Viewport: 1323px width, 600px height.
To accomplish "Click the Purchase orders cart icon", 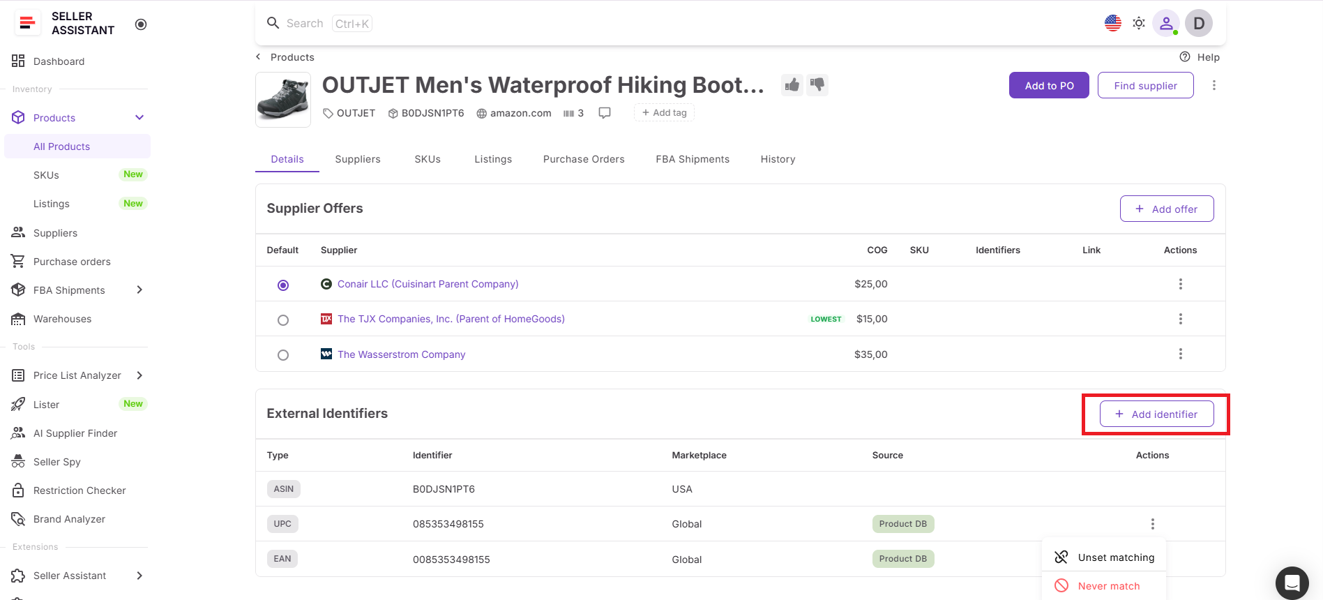I will coord(18,261).
